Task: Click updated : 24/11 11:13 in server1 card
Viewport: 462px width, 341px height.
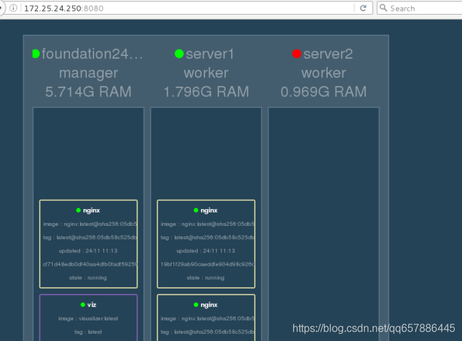Action: 206,250
